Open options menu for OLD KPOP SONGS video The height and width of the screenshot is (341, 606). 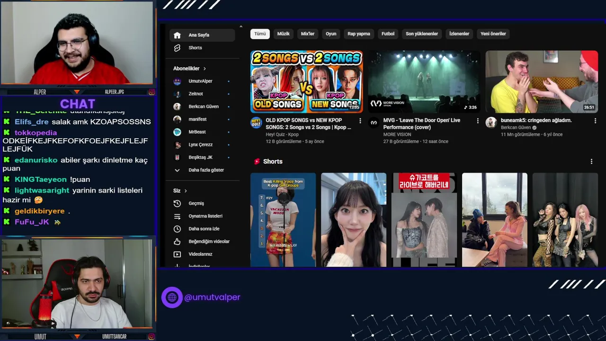click(x=360, y=121)
